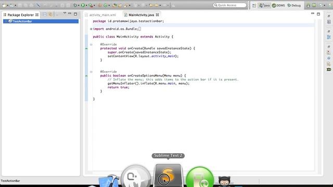This screenshot has height=187, width=333.
Task: Close the MainActivity.java tab
Action: pyautogui.click(x=157, y=15)
